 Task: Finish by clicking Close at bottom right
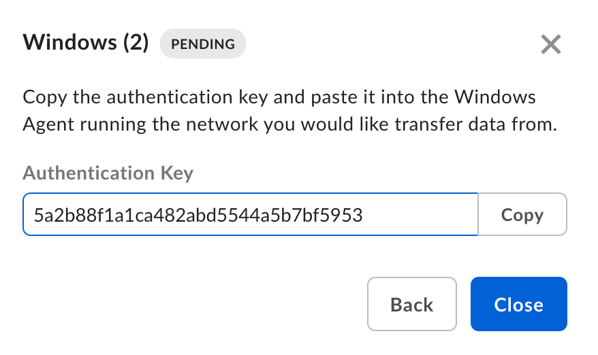tap(518, 304)
